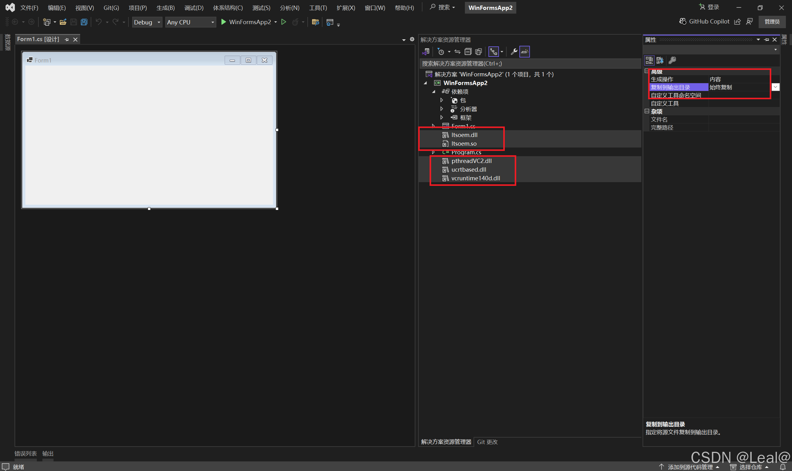The width and height of the screenshot is (792, 471).
Task: Open GitHub Copilot icon in toolbar
Action: [x=682, y=21]
